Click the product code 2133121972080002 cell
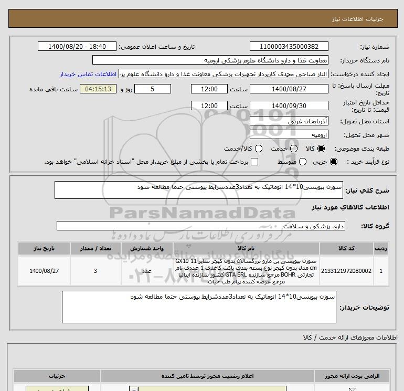This screenshot has width=404, height=391. coord(346,271)
